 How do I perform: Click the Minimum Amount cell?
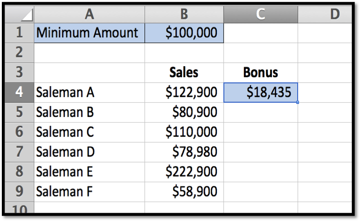tap(89, 33)
